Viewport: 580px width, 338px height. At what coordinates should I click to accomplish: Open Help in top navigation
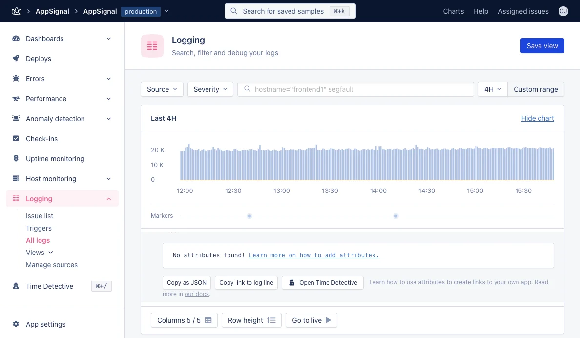coord(481,11)
